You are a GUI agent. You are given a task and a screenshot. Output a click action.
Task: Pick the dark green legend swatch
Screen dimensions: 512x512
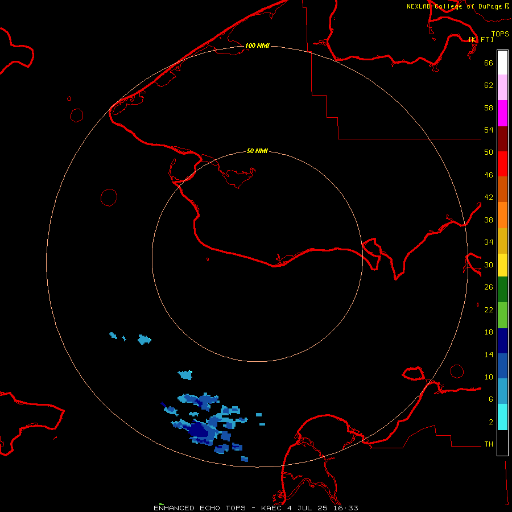502,290
